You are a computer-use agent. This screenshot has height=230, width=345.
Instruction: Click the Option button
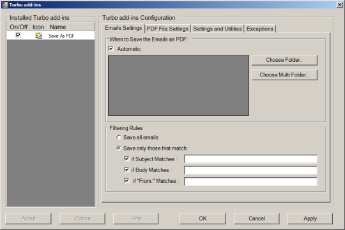coord(82,219)
